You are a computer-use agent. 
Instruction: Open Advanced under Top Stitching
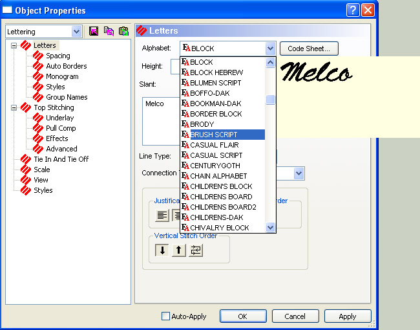pos(61,149)
